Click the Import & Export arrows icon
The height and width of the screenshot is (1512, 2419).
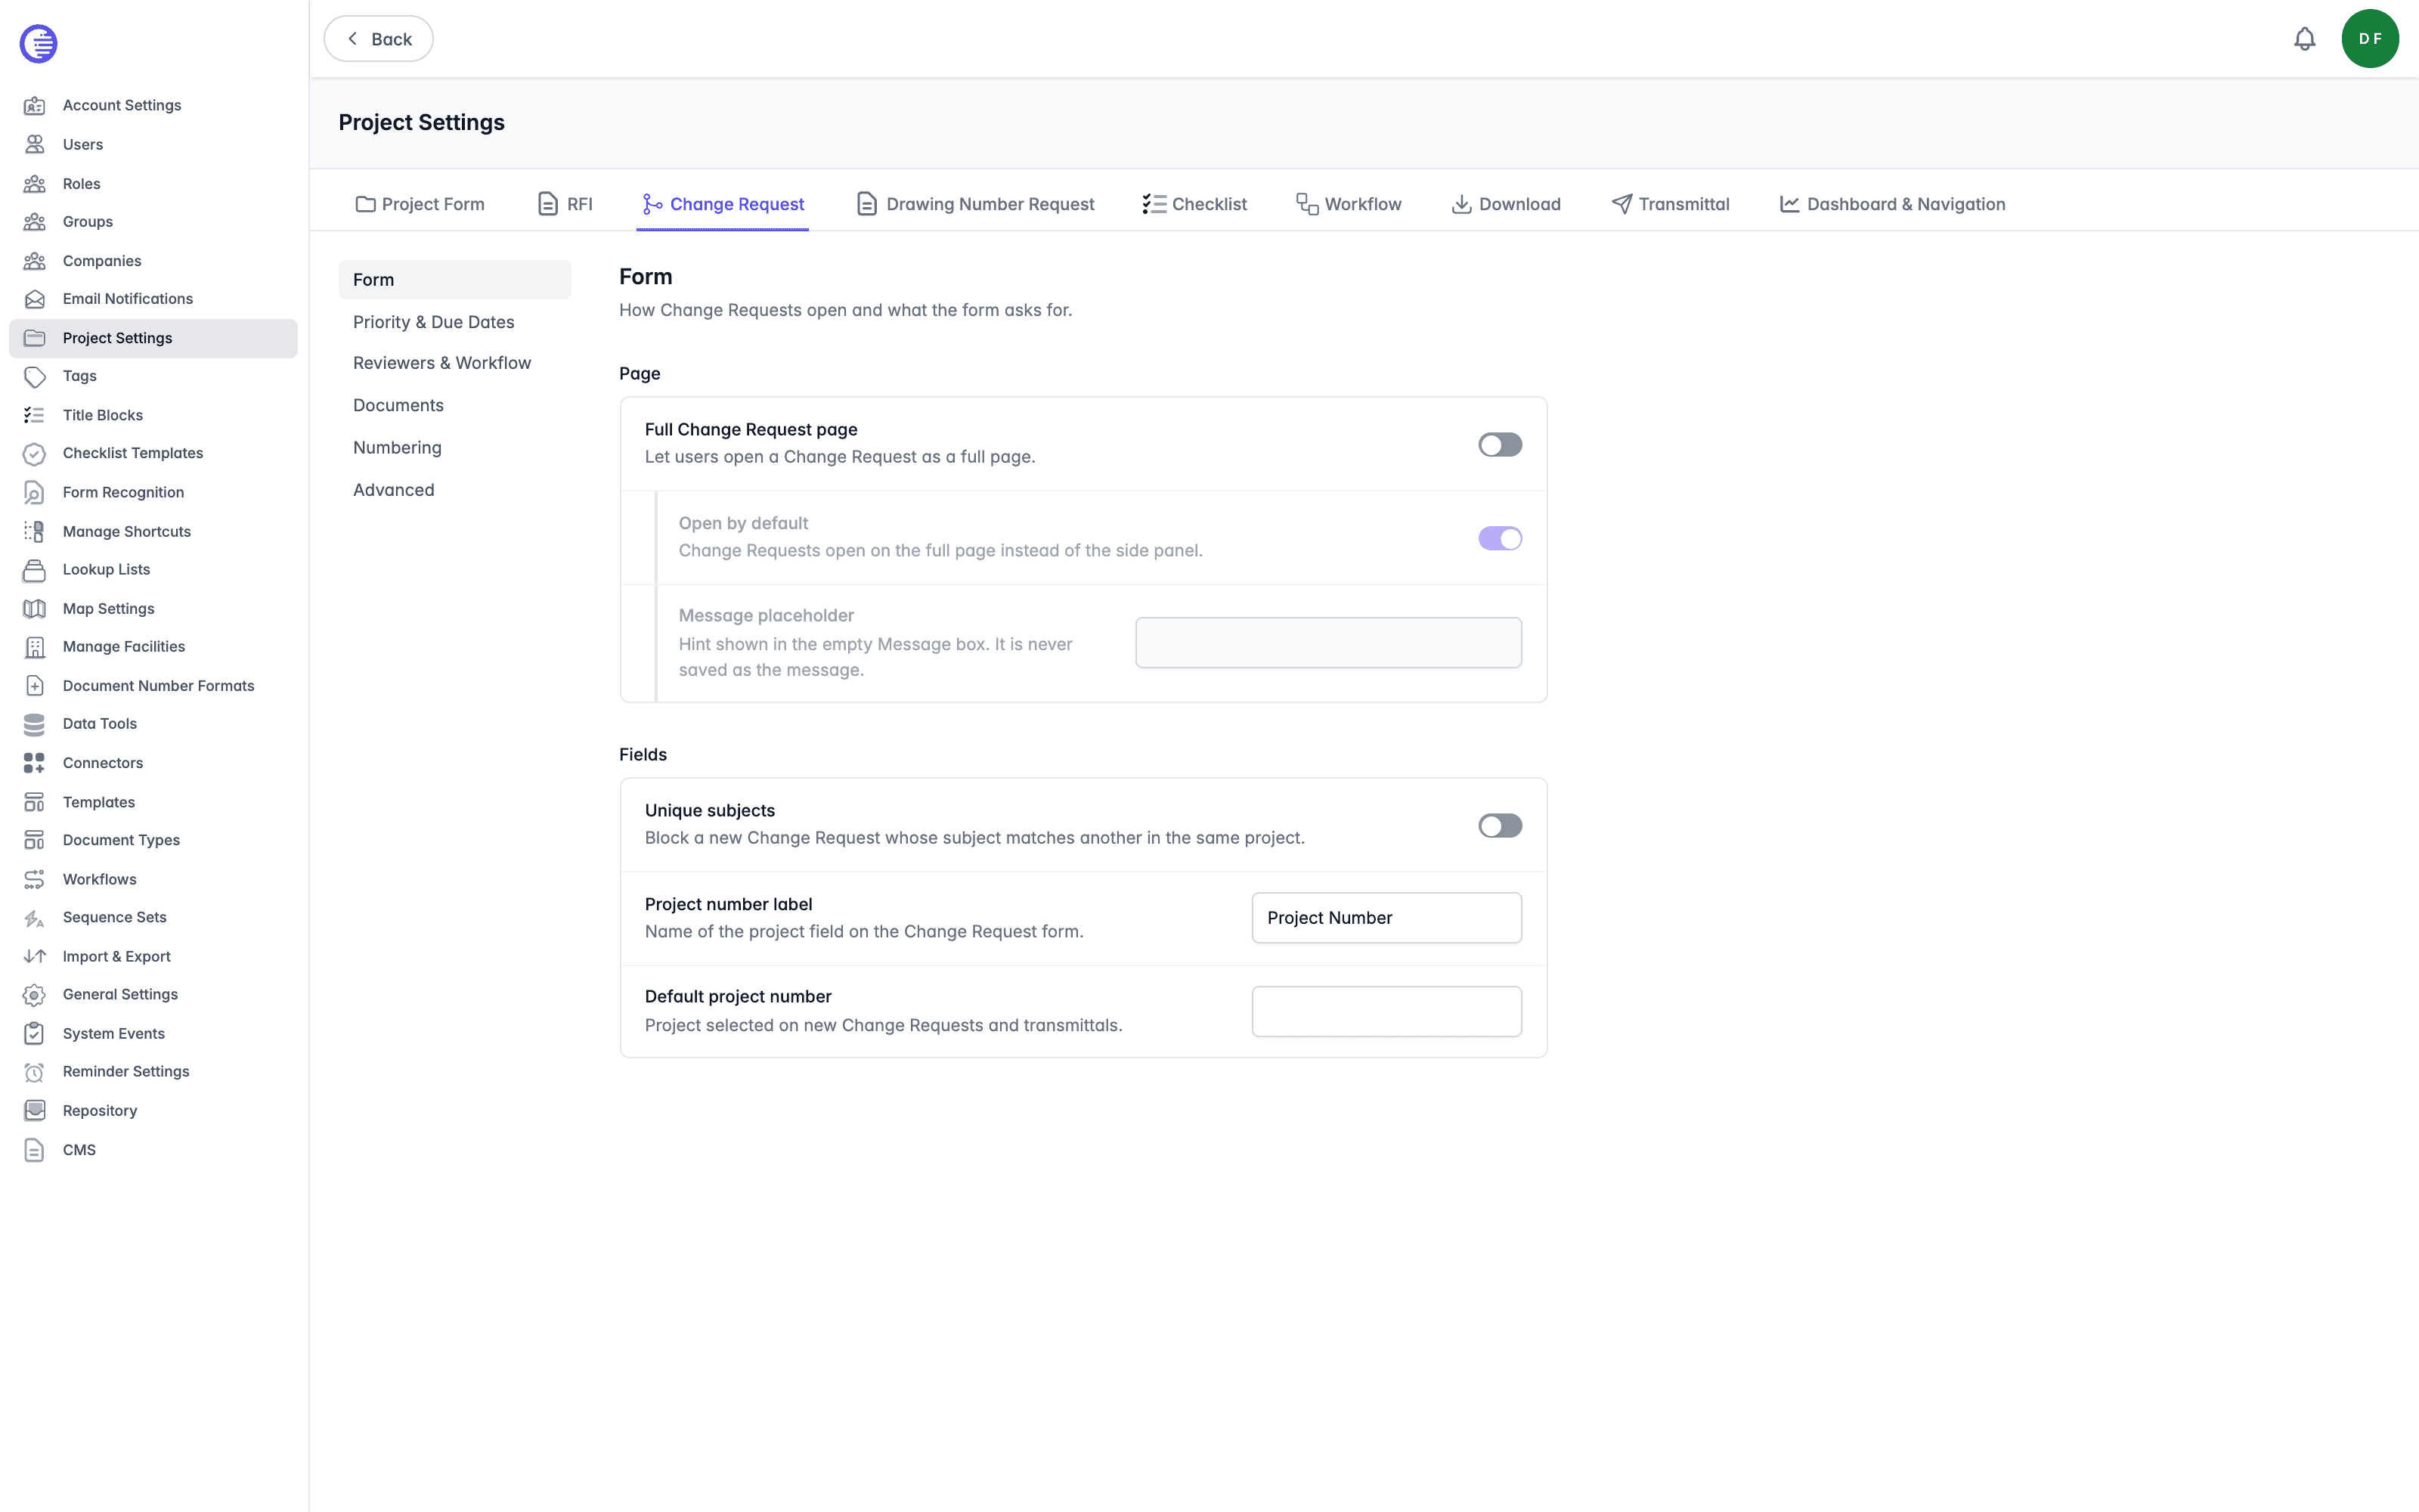click(35, 956)
